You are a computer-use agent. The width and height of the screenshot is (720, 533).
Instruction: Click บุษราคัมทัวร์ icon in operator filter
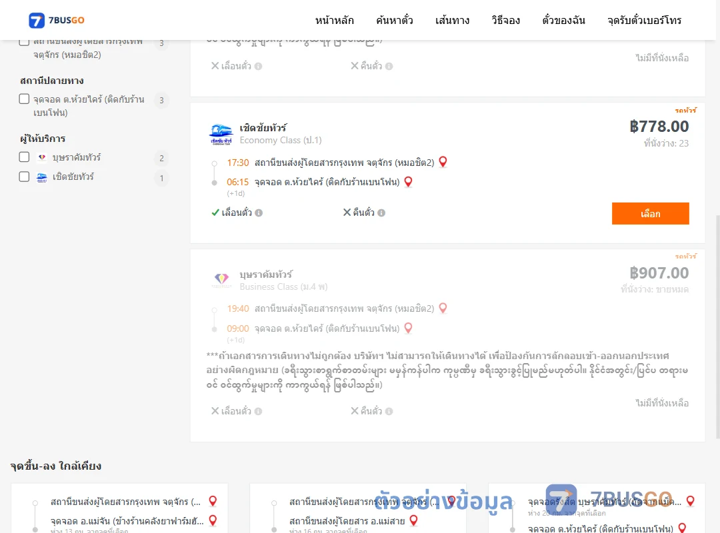tap(42, 157)
